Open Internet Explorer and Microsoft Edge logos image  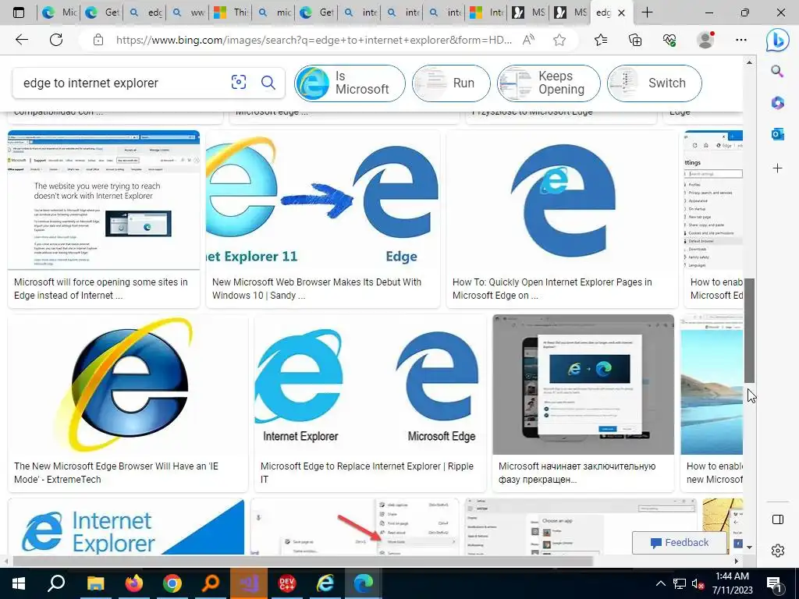(370, 385)
